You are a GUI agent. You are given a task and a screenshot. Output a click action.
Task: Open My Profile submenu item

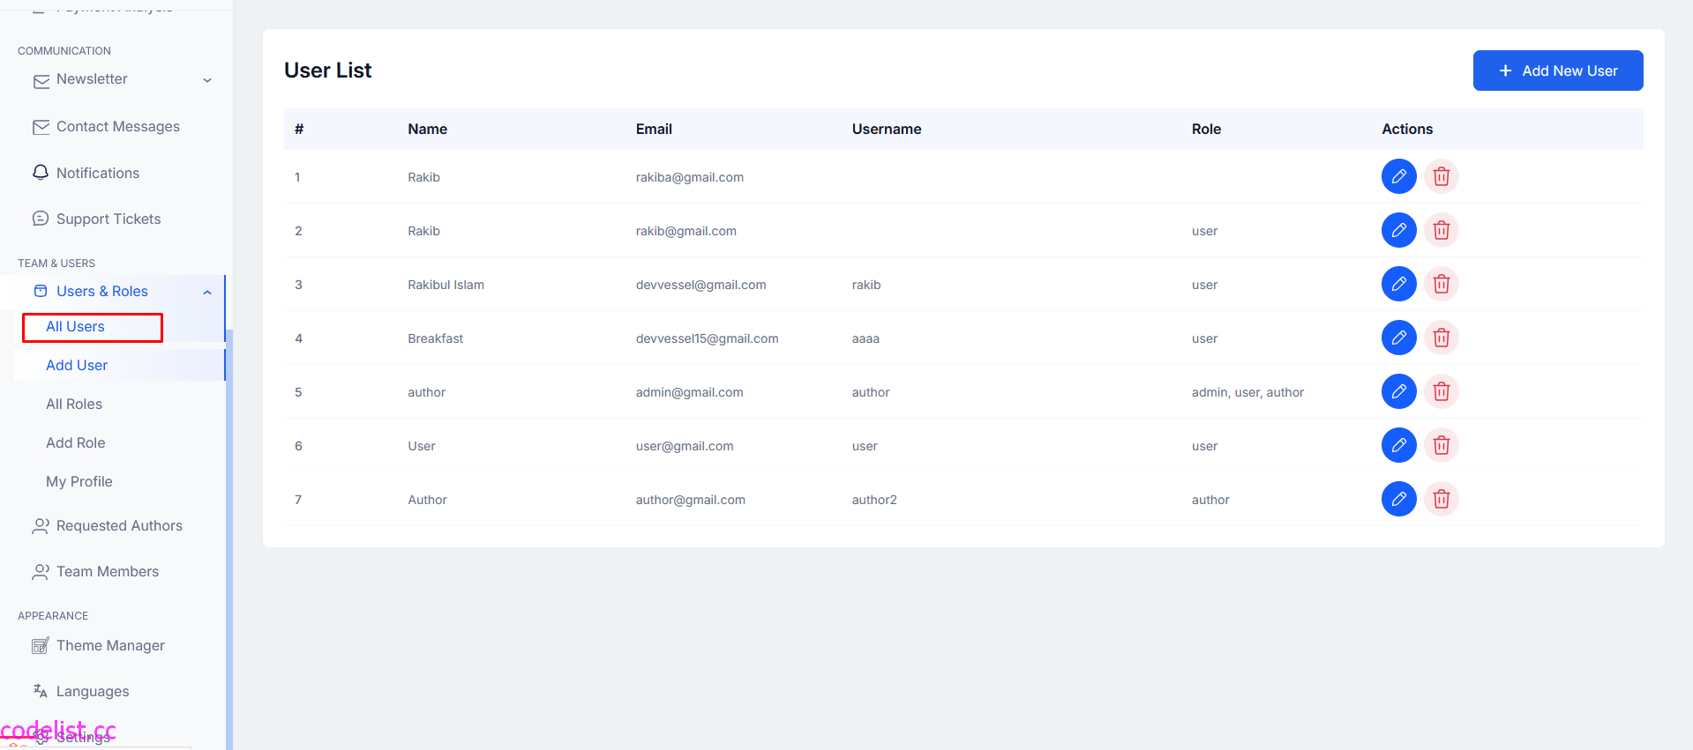click(79, 481)
